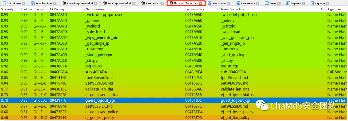
Task: Select log_in_cgi in Name Primary
Action: 94,66
